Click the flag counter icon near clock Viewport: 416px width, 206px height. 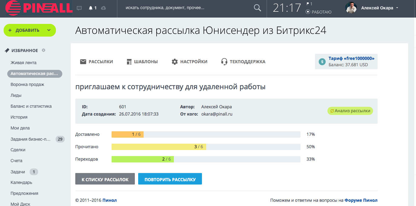click(308, 4)
